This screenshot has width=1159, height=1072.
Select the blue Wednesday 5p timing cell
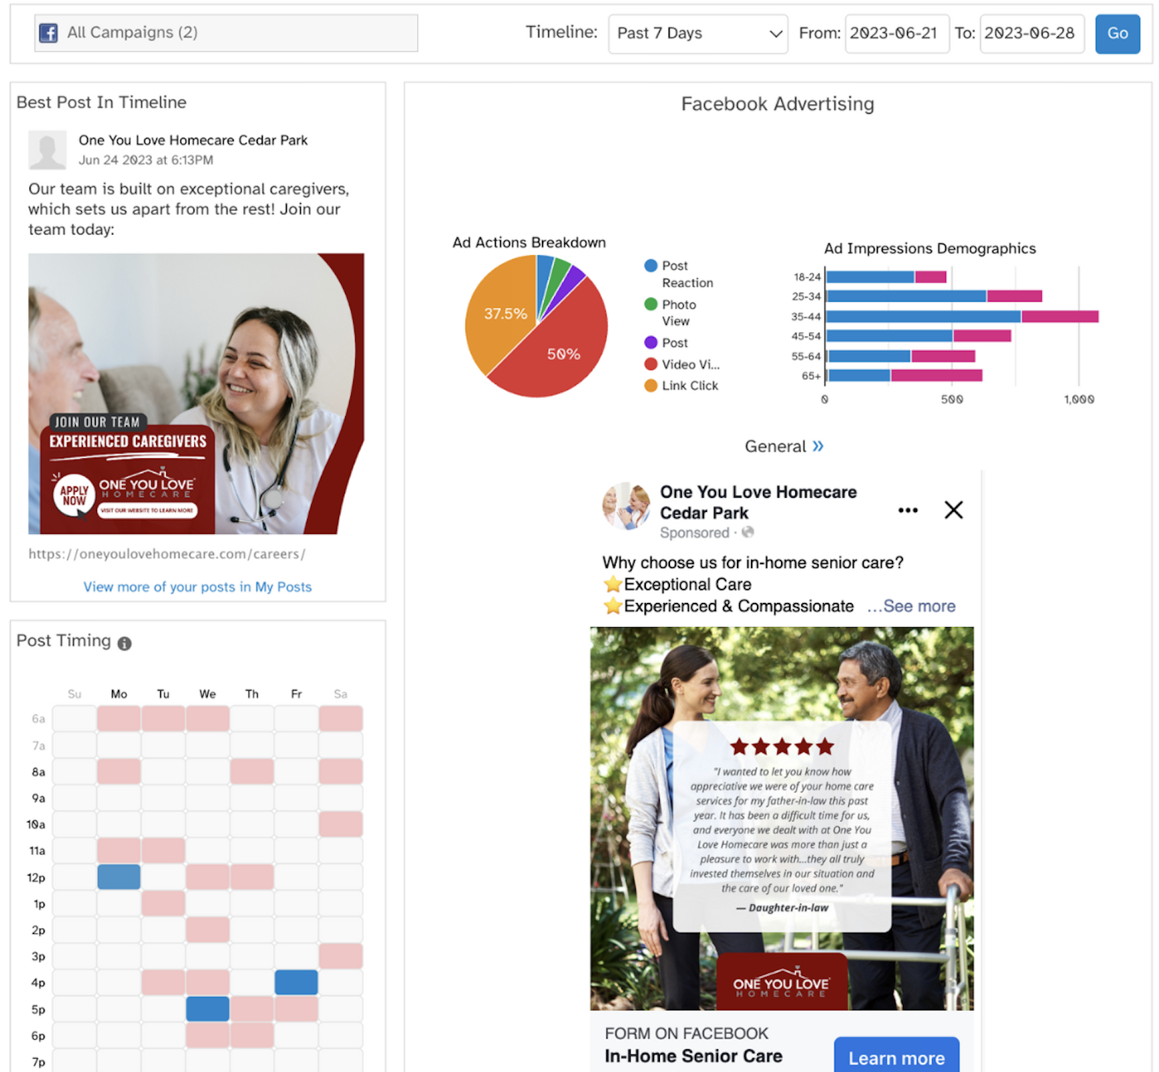point(208,1009)
